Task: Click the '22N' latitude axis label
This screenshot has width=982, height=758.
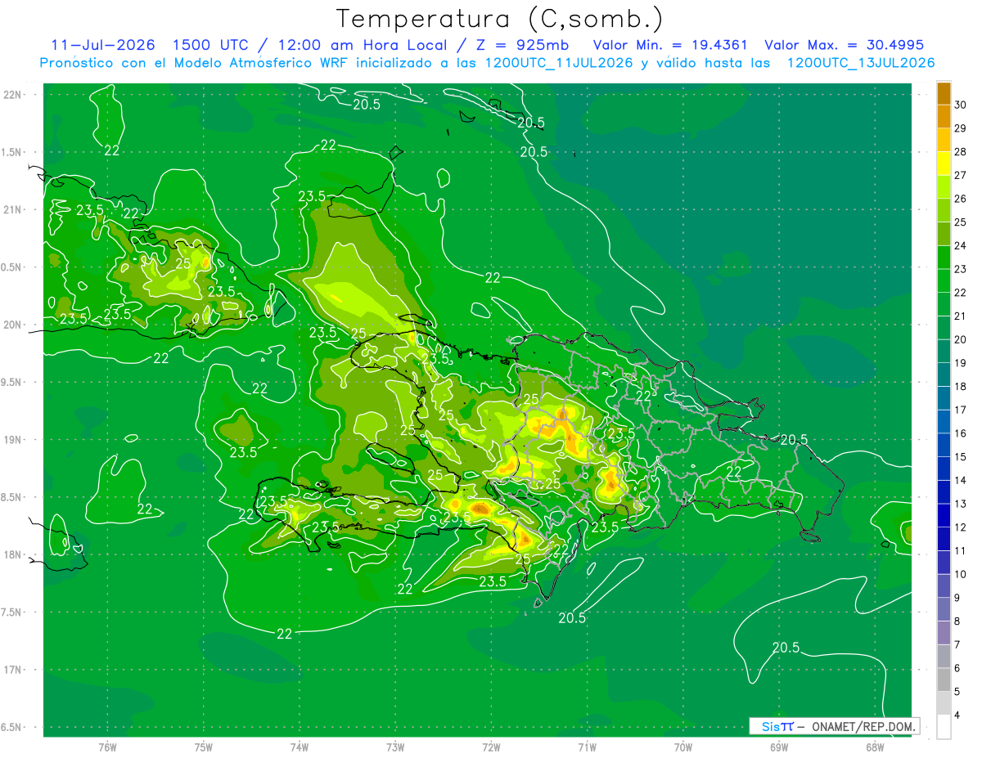Action: click(11, 95)
